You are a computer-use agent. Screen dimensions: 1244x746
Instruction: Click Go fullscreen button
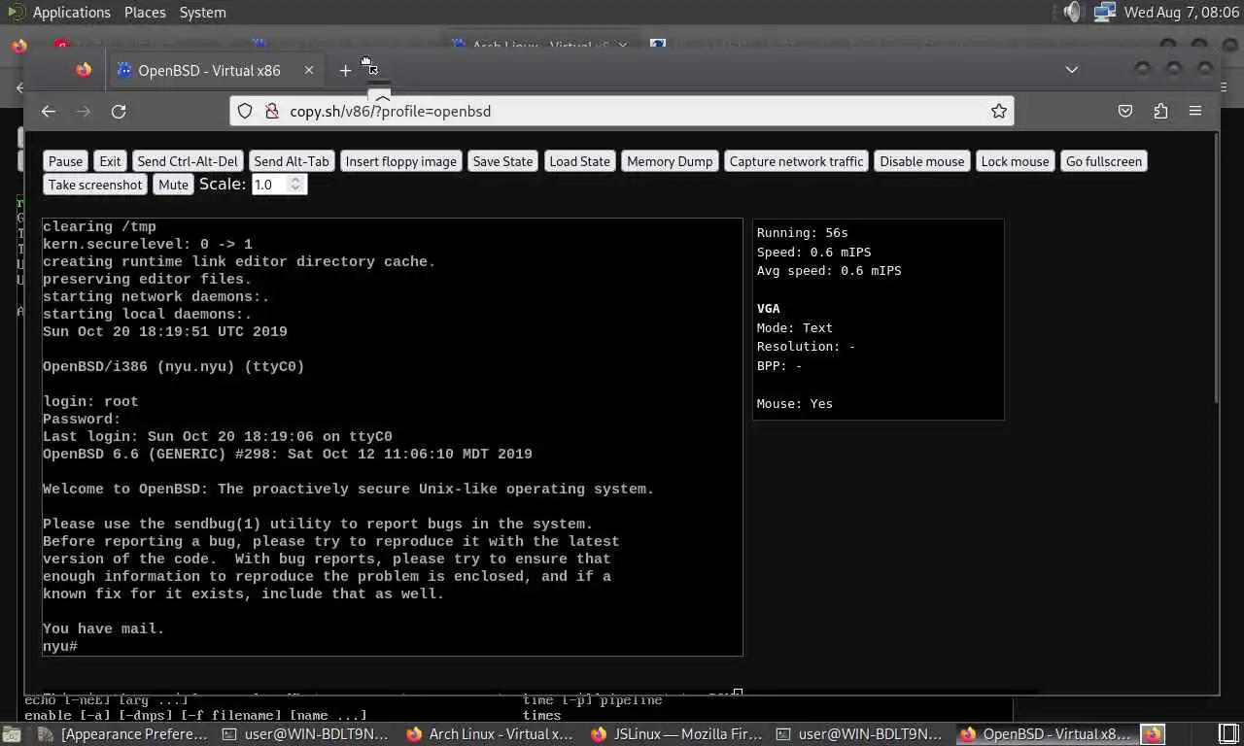[x=1104, y=161]
